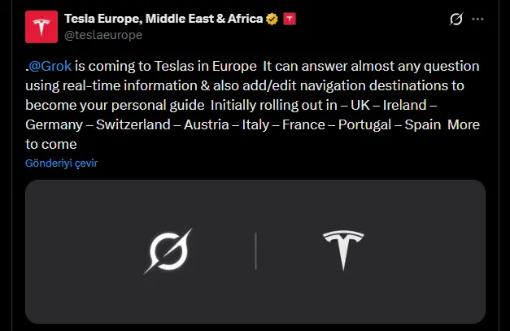
Task: Click the Tesla logo in the media card
Action: pyautogui.click(x=342, y=250)
